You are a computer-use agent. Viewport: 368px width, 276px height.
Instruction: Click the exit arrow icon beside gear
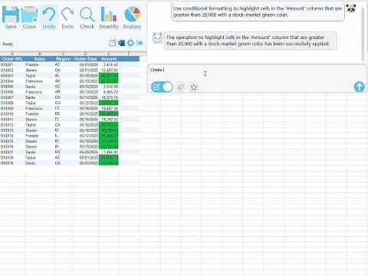tap(140, 43)
